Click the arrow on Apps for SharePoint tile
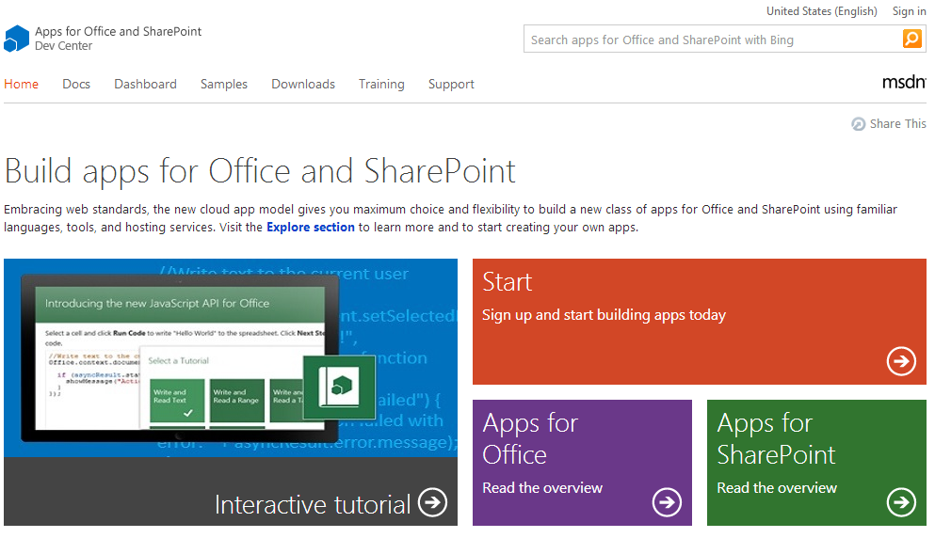The width and height of the screenshot is (935, 538). pos(900,502)
